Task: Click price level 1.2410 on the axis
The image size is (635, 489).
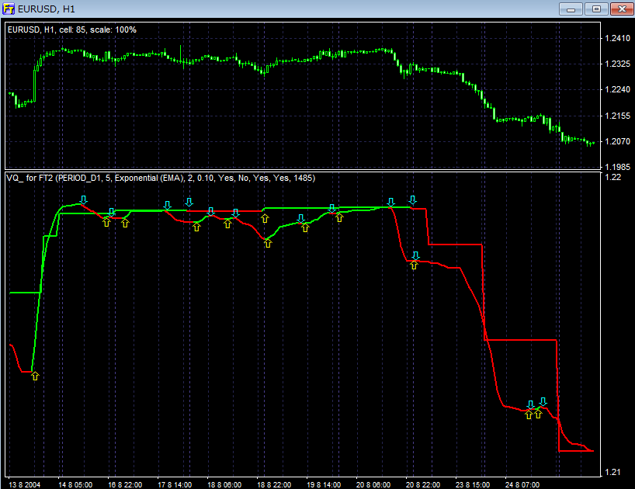Action: pyautogui.click(x=618, y=38)
